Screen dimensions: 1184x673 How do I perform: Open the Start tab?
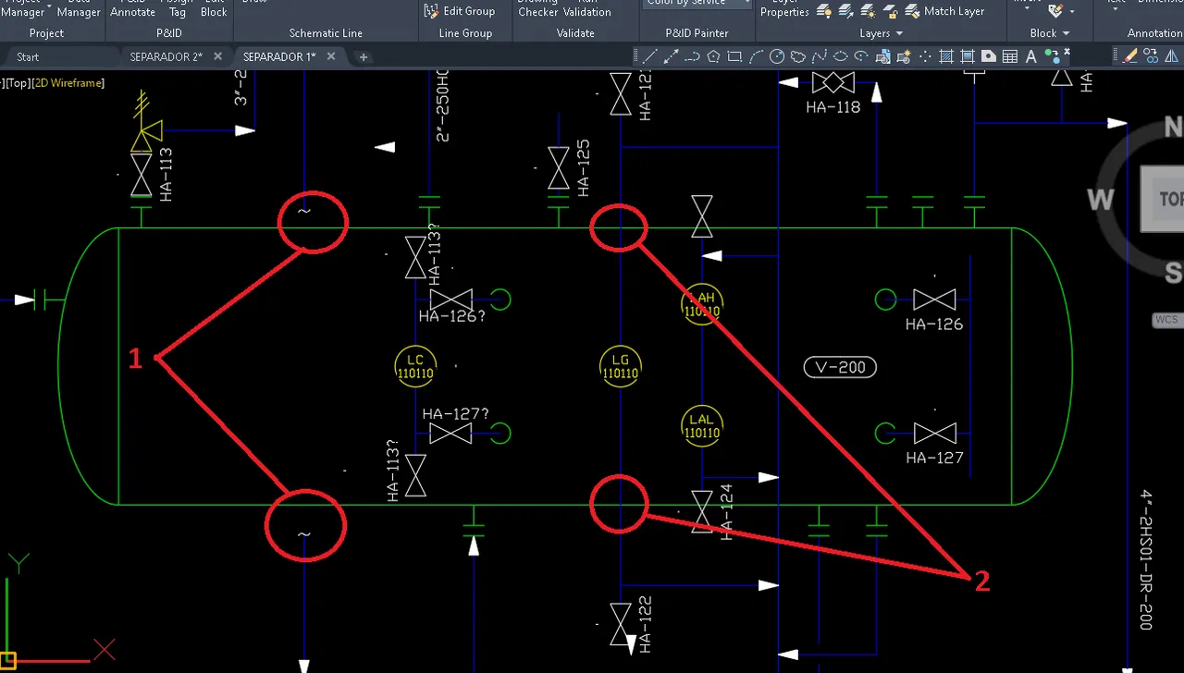tap(28, 56)
